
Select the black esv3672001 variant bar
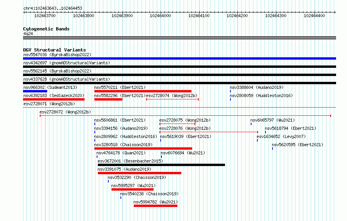pos(161,165)
